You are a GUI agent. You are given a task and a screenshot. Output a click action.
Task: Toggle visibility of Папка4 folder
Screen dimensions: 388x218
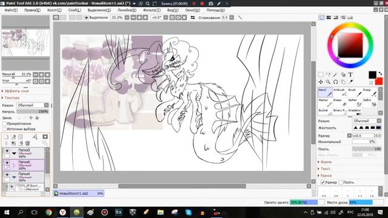(7, 174)
